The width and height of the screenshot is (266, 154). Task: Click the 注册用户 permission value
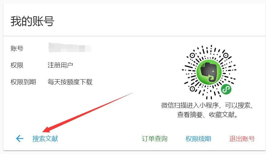60,65
